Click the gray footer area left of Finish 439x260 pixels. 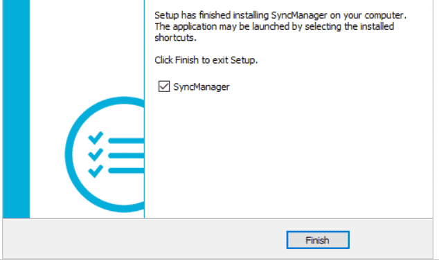pyautogui.click(x=144, y=239)
